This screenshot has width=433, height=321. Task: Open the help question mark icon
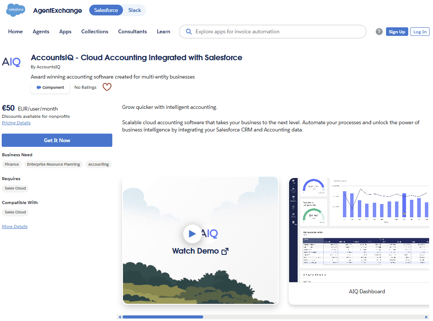(x=379, y=32)
